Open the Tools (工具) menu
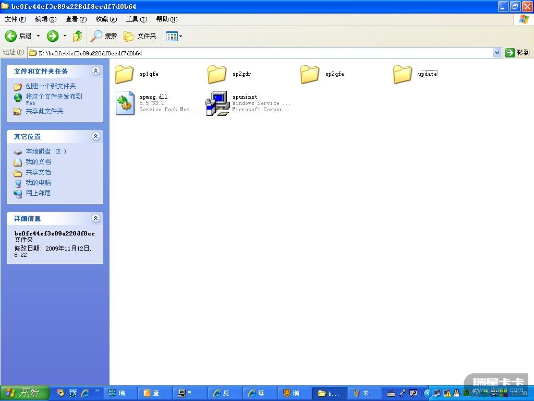Viewport: 534px width, 401px height. click(x=136, y=19)
